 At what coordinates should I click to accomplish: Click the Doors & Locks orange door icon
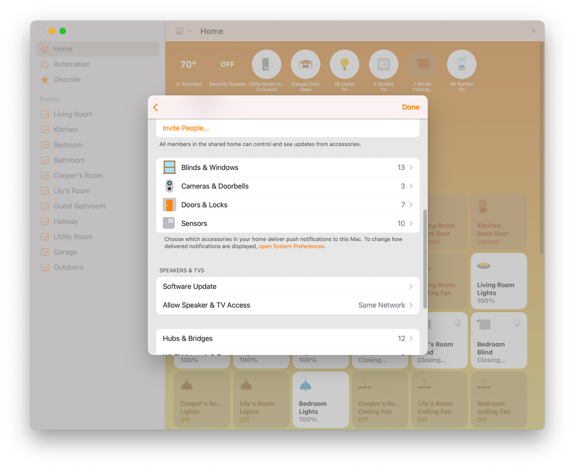169,205
